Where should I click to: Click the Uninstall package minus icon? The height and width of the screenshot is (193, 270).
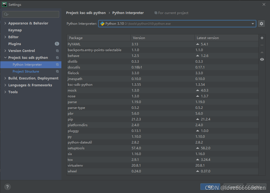coord(262,45)
